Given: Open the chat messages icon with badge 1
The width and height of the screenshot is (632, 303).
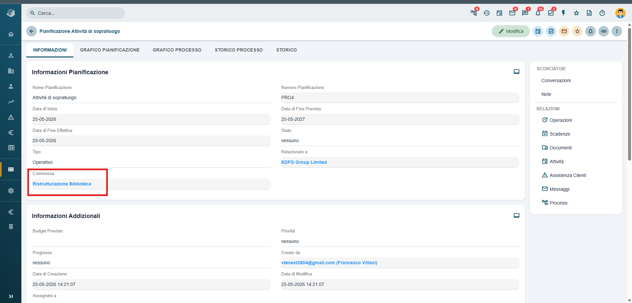Looking at the screenshot, I should 525,13.
